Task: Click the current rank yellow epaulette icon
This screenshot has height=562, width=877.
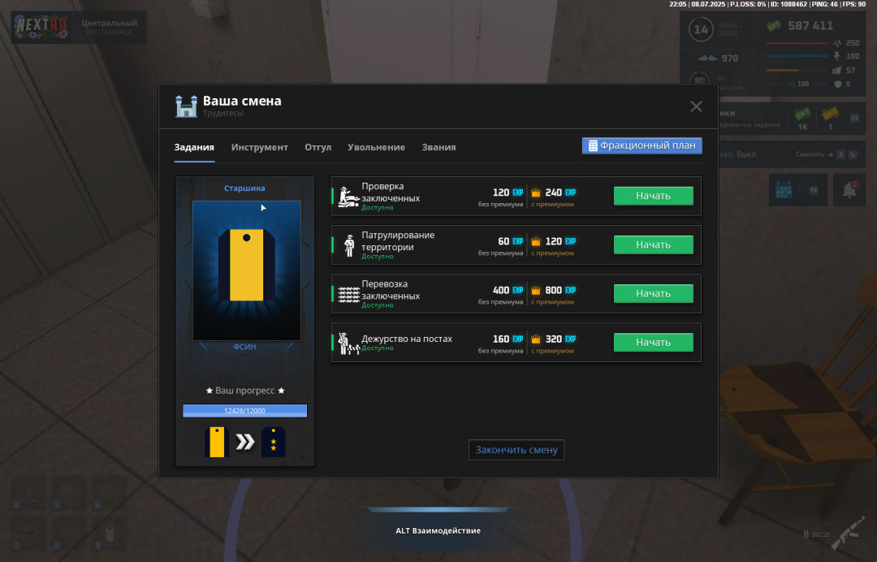Action: point(217,442)
